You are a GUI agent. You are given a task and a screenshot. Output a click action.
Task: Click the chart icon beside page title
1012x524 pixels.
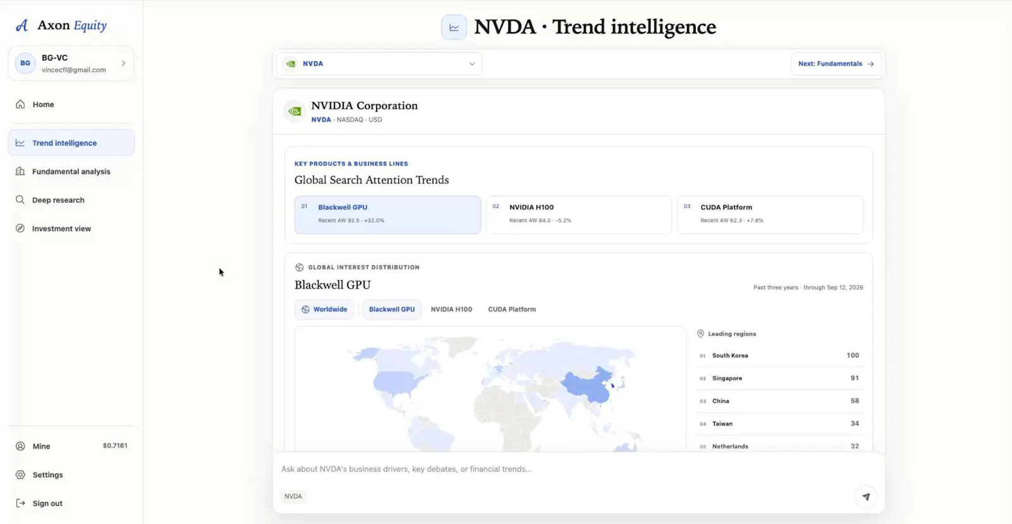pos(454,27)
